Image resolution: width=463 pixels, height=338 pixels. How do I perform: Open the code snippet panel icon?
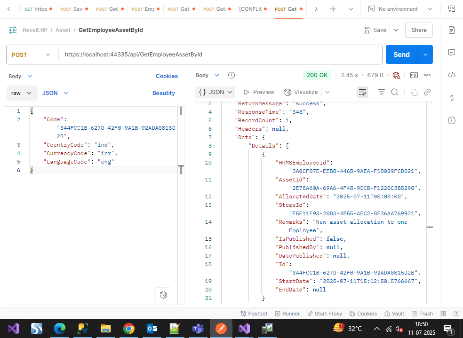tap(452, 75)
